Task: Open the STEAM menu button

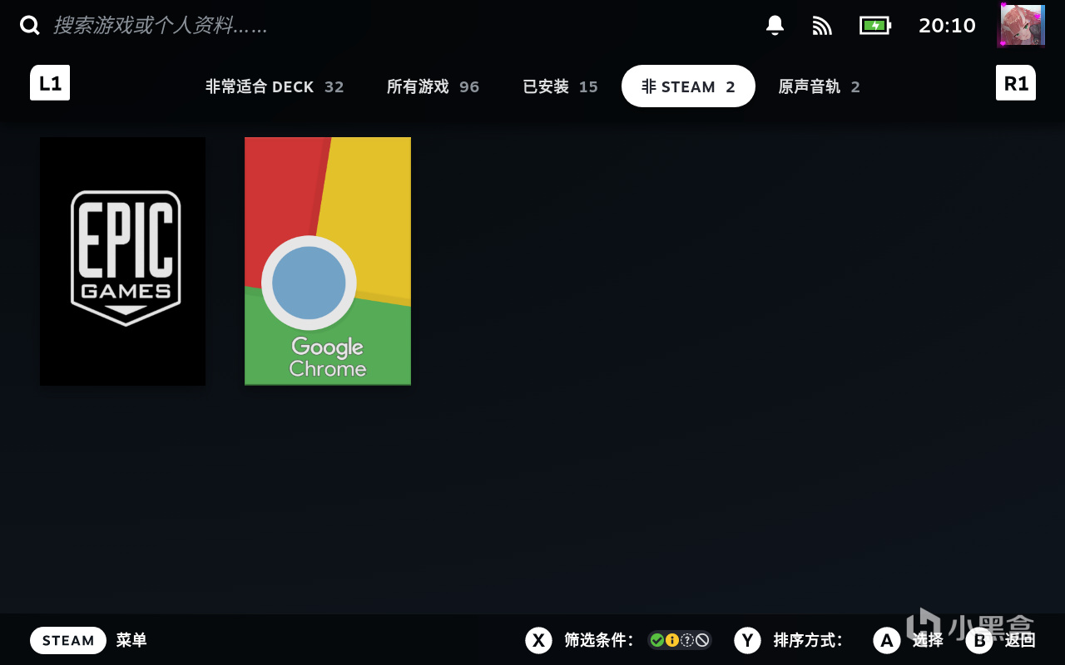Action: pyautogui.click(x=68, y=640)
